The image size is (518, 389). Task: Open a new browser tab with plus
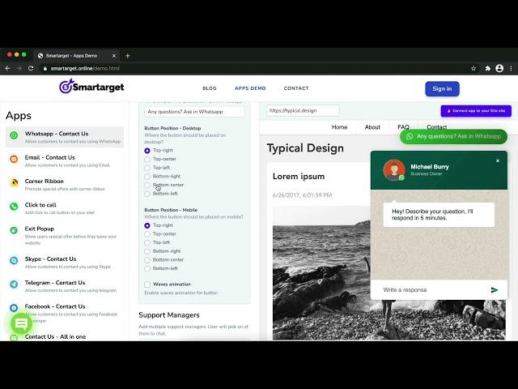[x=128, y=56]
